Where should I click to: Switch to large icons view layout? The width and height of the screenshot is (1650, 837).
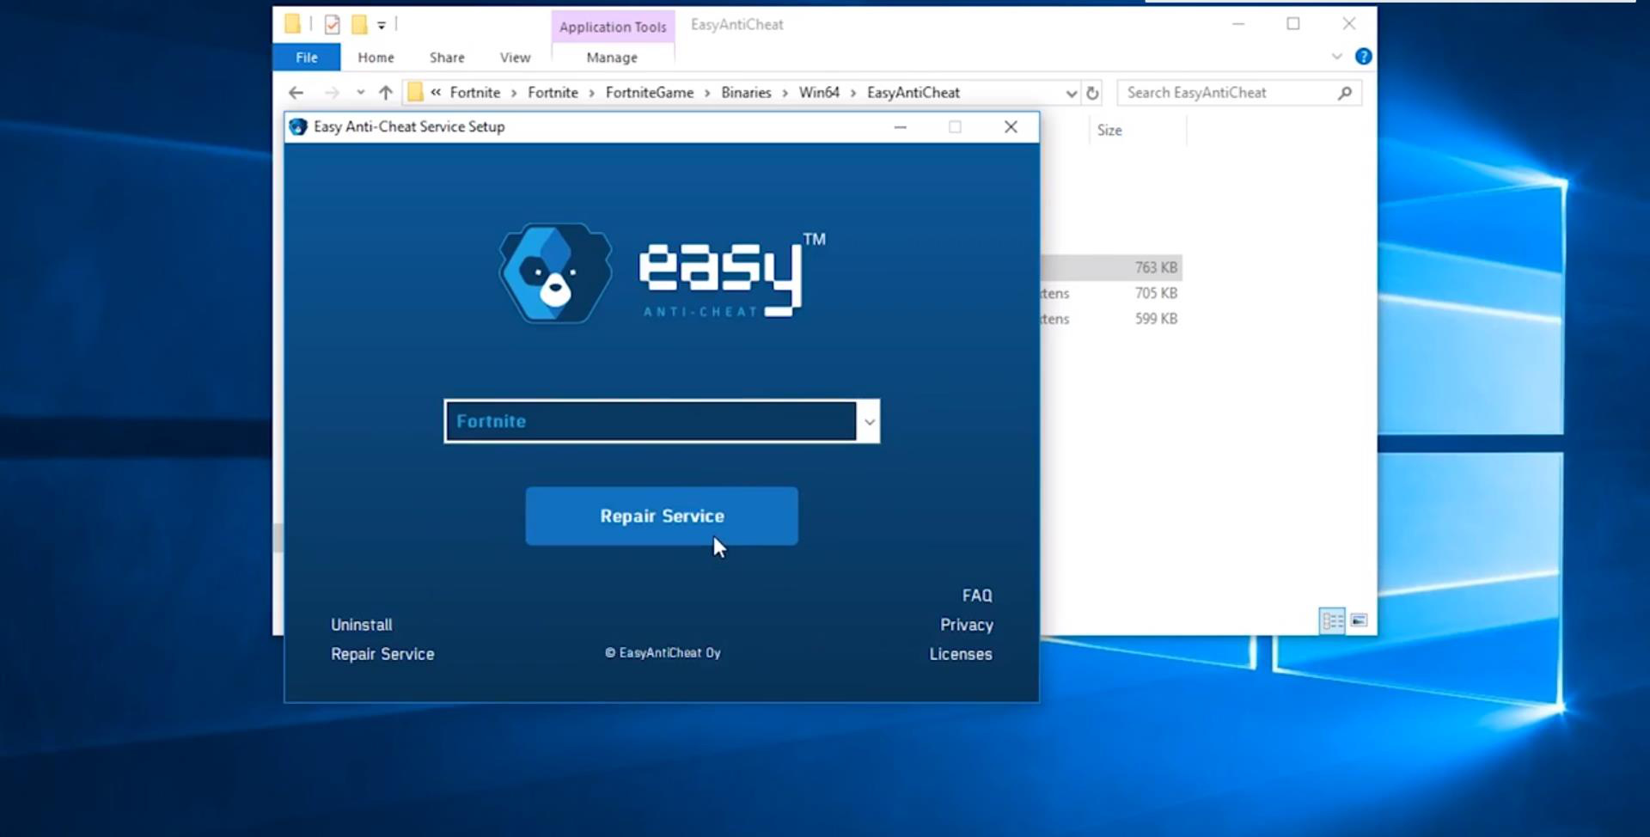pyautogui.click(x=1359, y=620)
